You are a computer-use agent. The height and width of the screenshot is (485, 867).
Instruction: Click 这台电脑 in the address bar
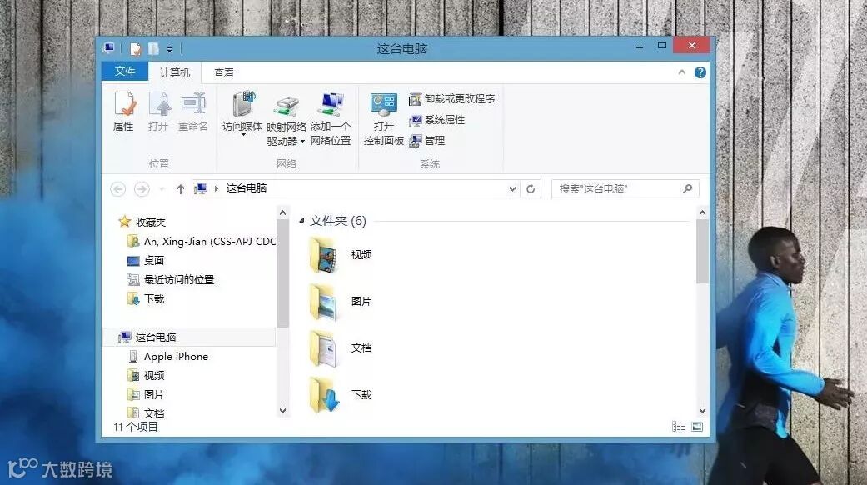pyautogui.click(x=246, y=188)
